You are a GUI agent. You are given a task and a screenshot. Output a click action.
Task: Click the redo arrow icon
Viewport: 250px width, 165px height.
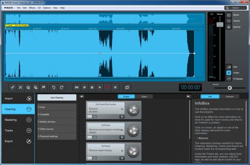pos(61,87)
